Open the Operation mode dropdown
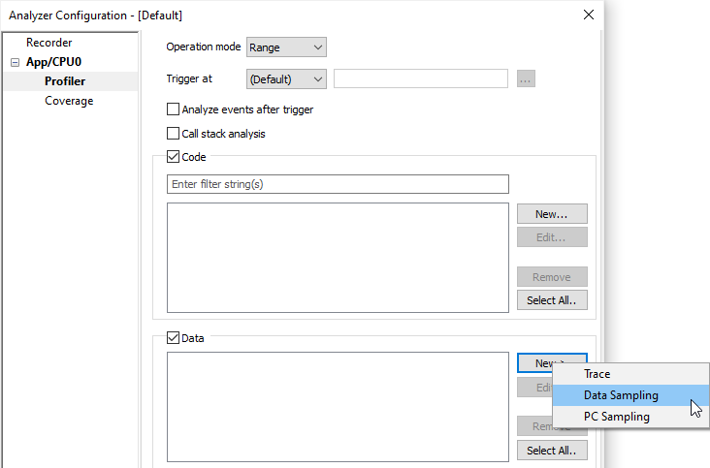 coord(286,47)
